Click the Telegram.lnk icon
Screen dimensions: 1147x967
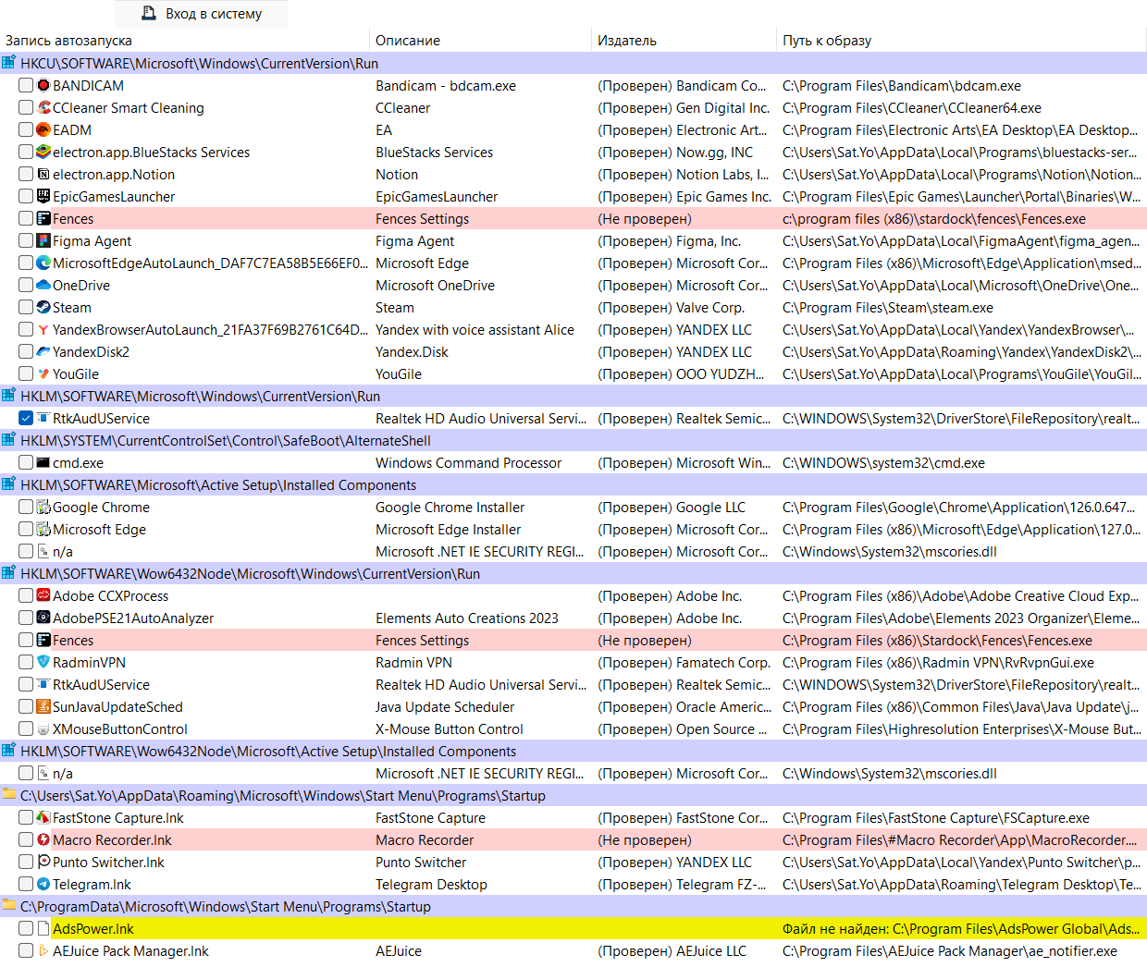pos(43,884)
